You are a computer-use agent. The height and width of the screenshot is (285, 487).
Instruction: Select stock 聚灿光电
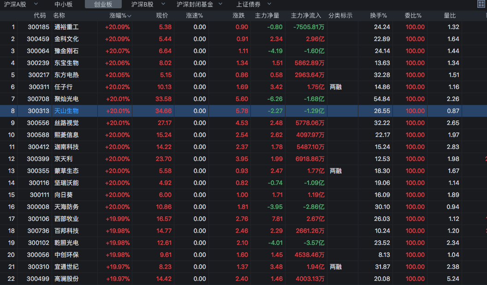tap(66, 99)
